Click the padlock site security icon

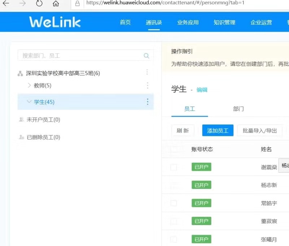coord(77,3)
